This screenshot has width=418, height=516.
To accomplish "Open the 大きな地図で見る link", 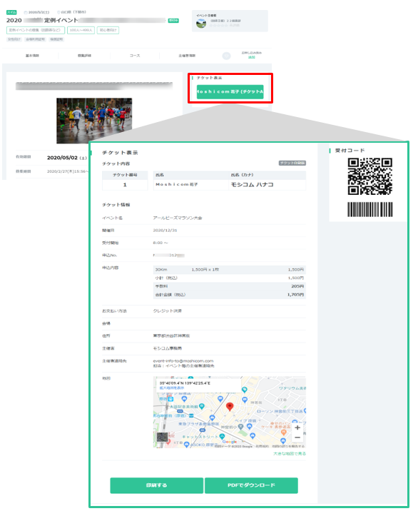I will [290, 453].
